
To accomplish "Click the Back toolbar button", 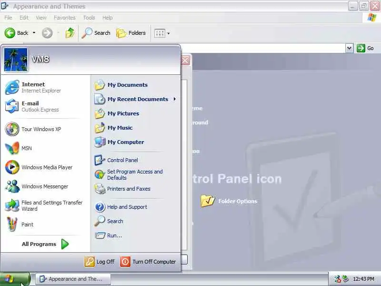I will tap(16, 33).
